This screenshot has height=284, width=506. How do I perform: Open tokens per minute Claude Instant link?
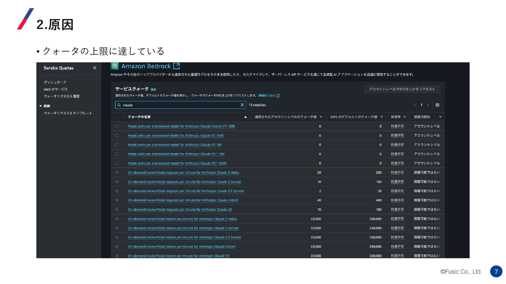pyautogui.click(x=182, y=247)
